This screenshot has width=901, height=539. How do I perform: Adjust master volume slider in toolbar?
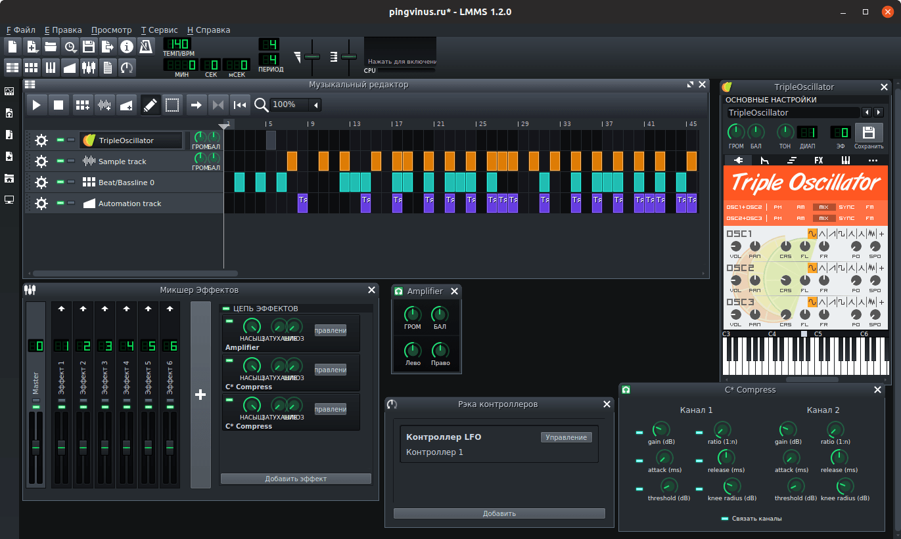coord(312,58)
